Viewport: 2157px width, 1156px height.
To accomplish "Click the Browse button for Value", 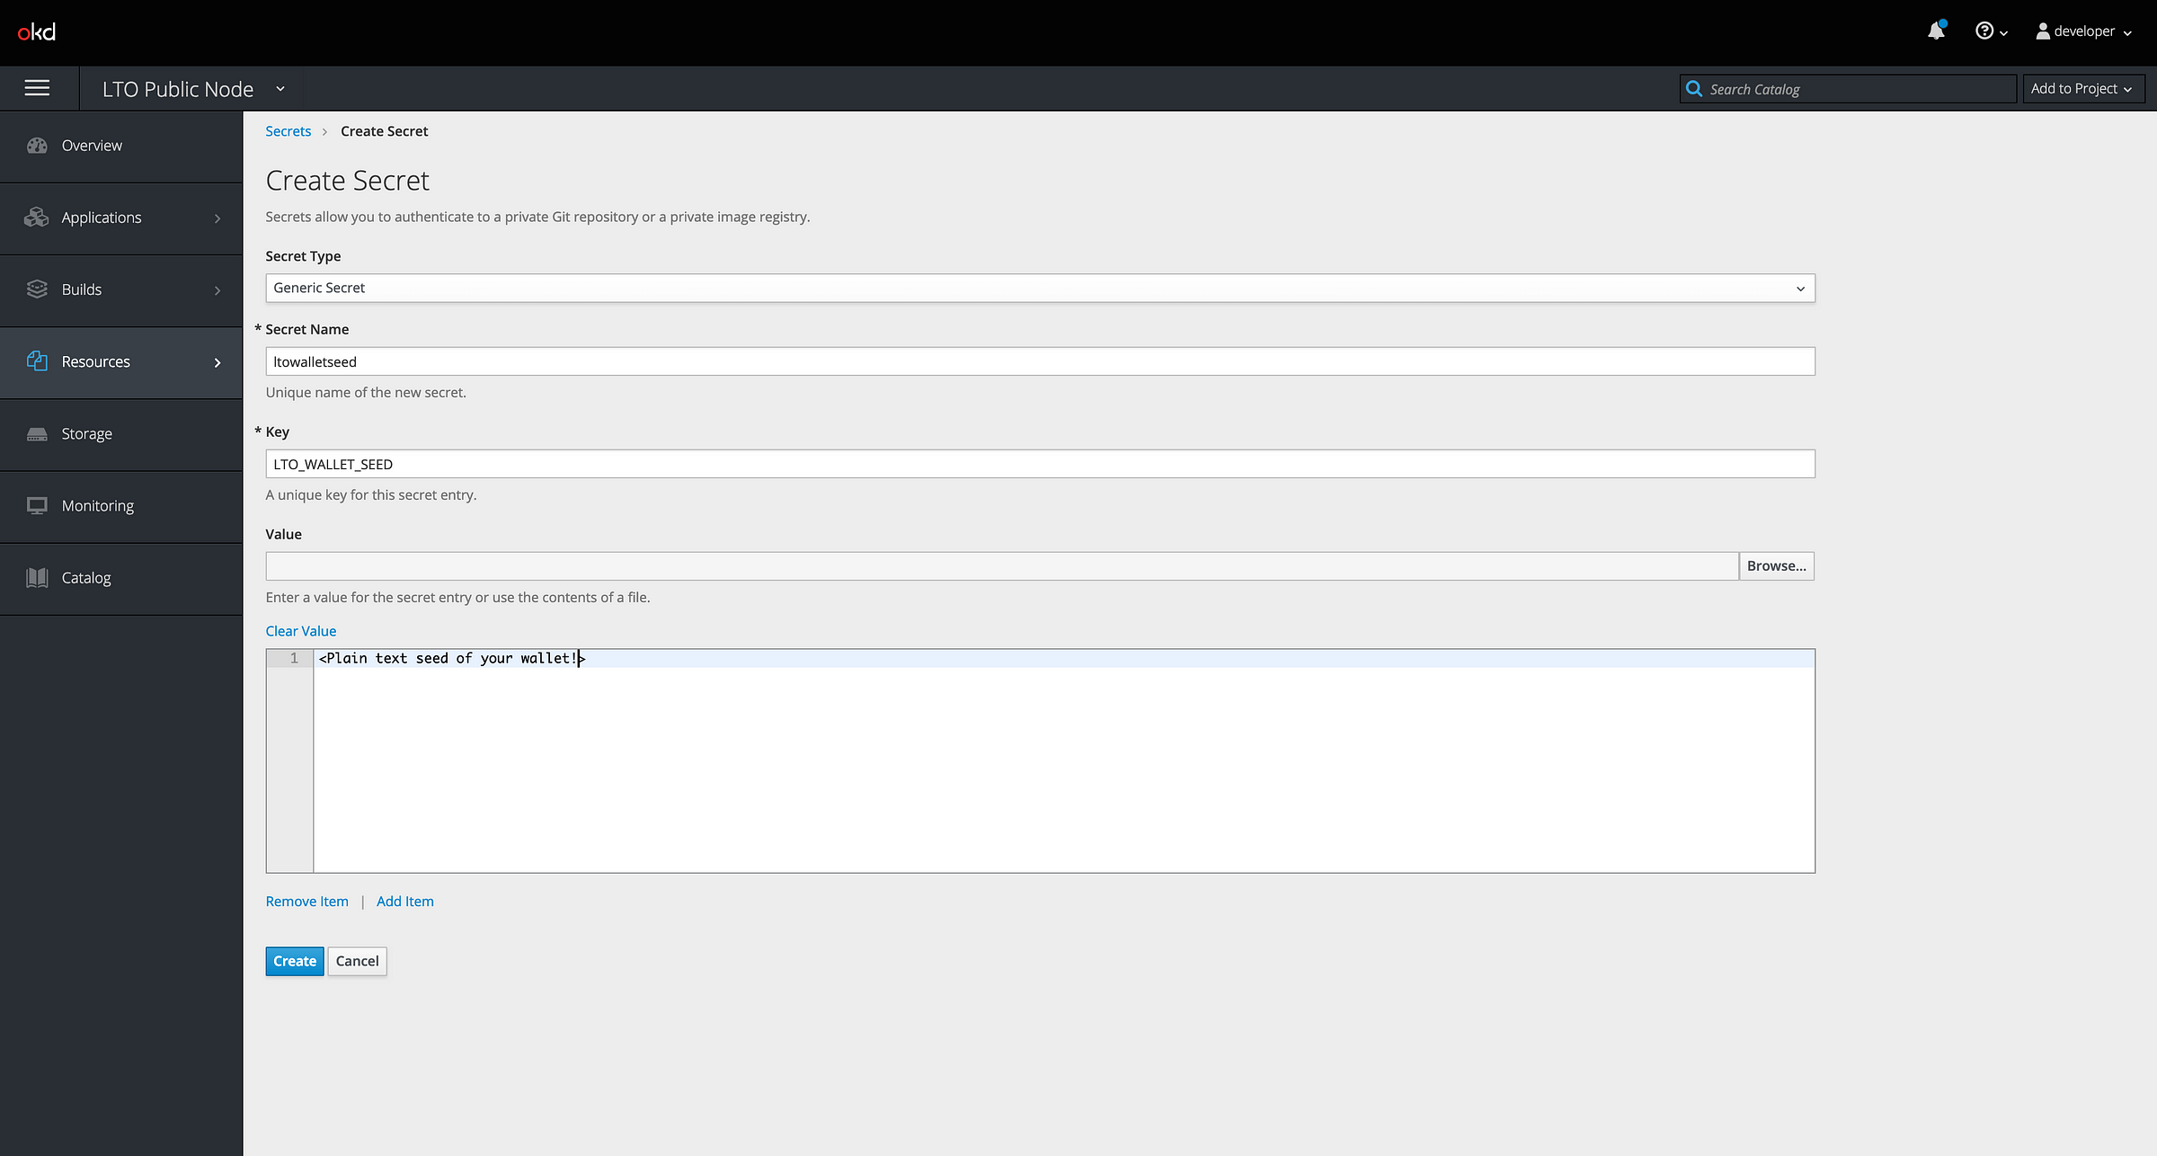I will [x=1776, y=565].
